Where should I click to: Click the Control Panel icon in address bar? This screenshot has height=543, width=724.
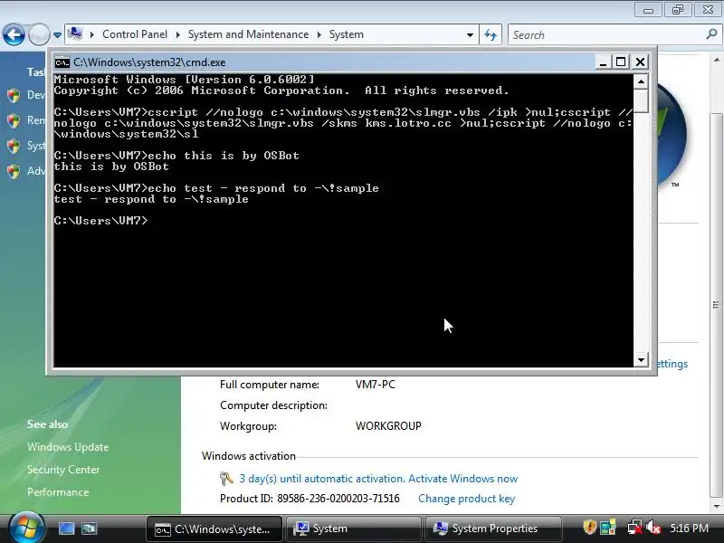point(75,33)
